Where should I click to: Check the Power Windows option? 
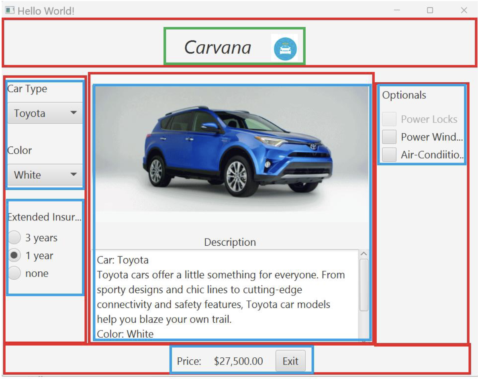pos(388,137)
